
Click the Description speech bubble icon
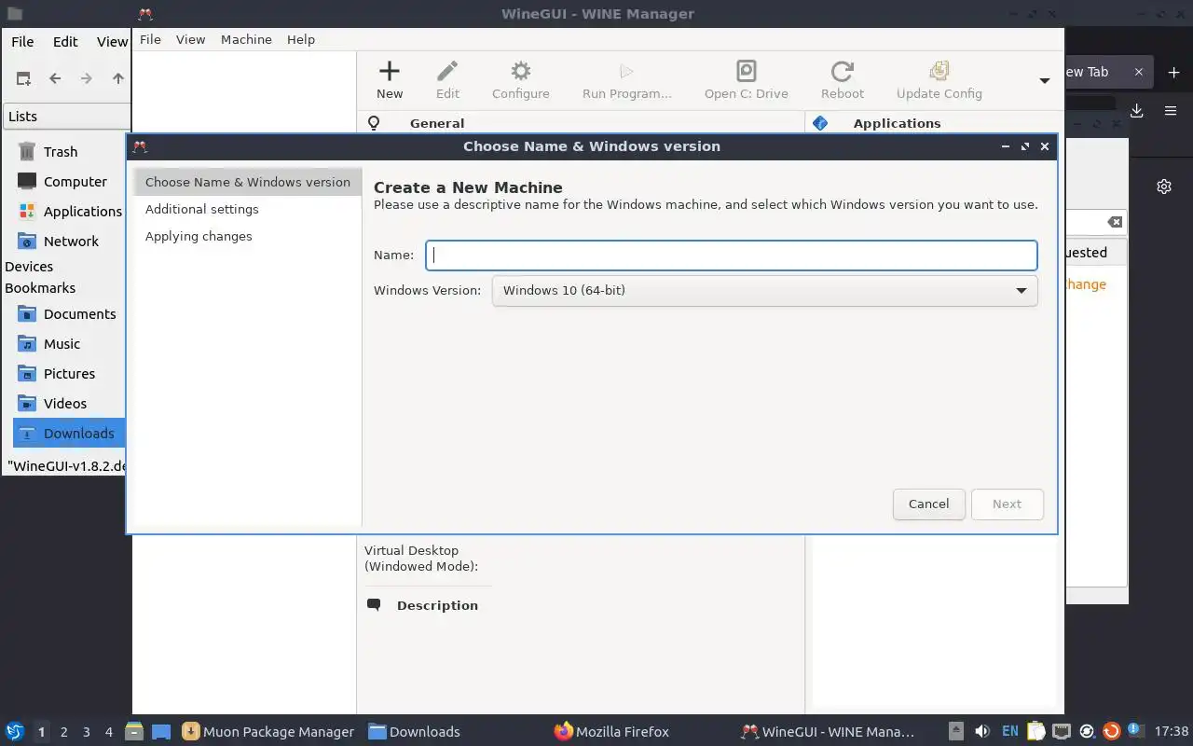[374, 605]
